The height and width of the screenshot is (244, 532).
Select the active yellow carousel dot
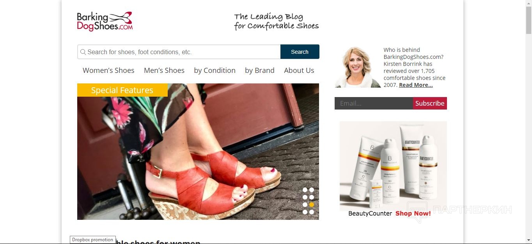311,205
